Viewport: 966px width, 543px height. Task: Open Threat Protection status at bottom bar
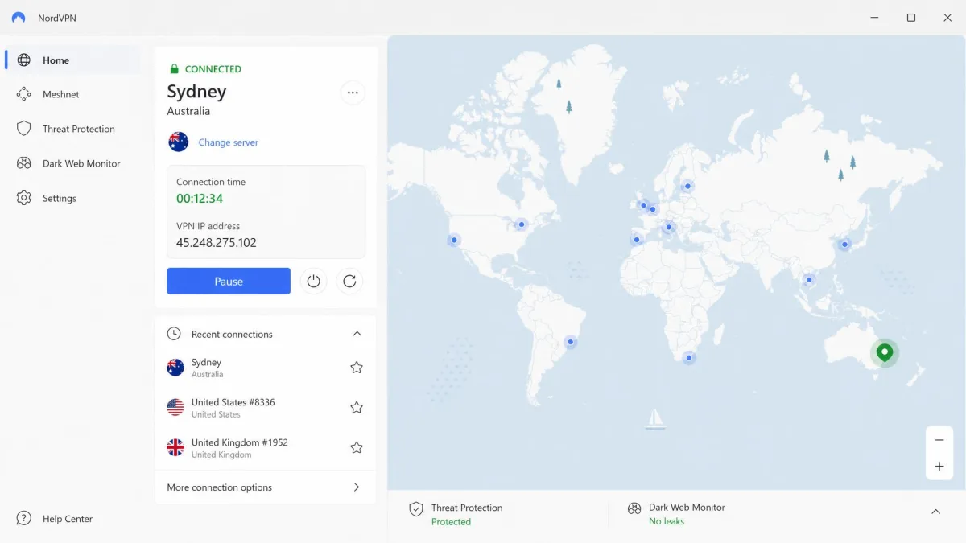point(456,515)
